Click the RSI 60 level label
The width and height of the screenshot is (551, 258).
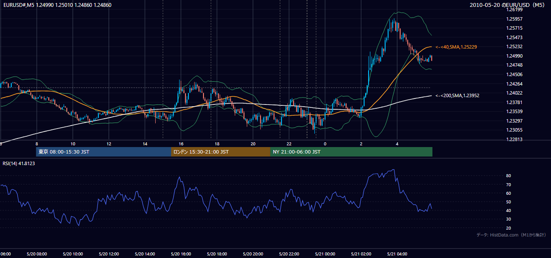(x=509, y=193)
